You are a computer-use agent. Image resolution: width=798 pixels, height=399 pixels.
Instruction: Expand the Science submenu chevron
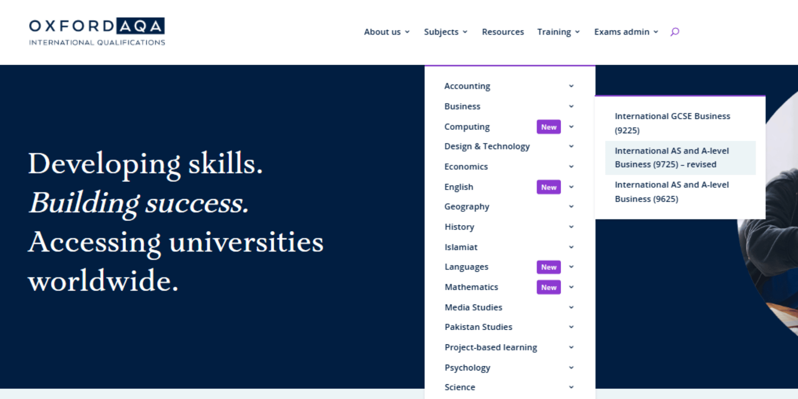click(x=571, y=387)
